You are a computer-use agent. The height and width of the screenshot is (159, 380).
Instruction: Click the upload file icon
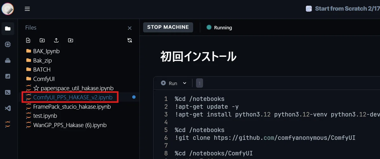[x=56, y=40]
